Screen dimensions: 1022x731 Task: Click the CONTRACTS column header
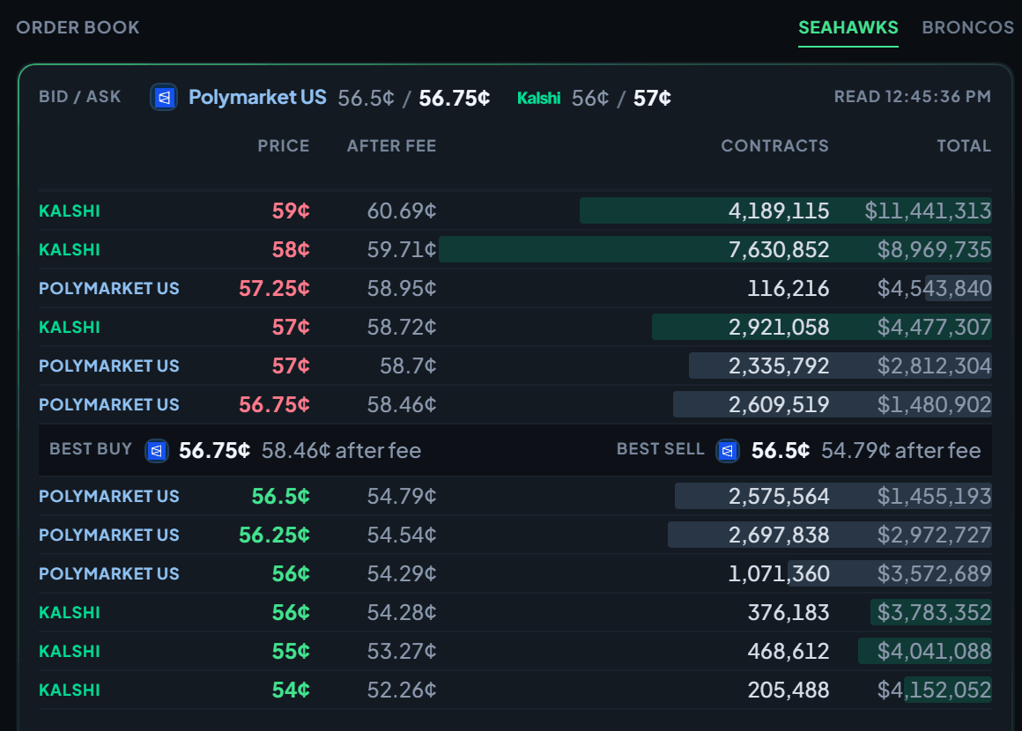[774, 146]
